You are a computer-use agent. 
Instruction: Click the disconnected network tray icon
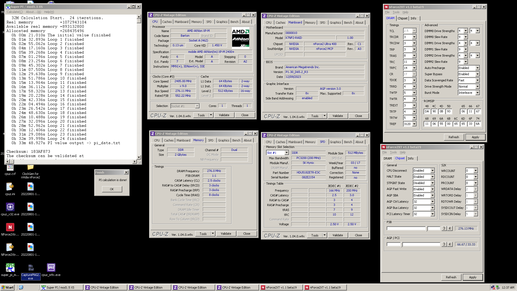(493, 287)
